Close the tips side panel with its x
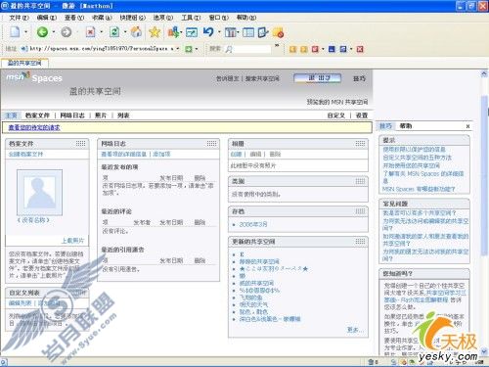Viewport: 489px width, 367px height. [x=467, y=126]
